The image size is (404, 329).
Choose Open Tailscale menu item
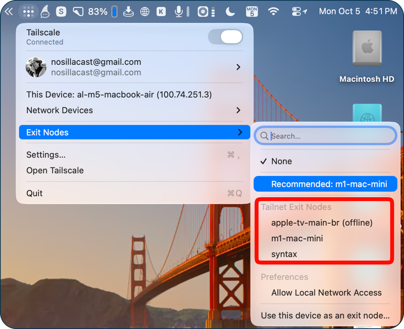[134, 170]
